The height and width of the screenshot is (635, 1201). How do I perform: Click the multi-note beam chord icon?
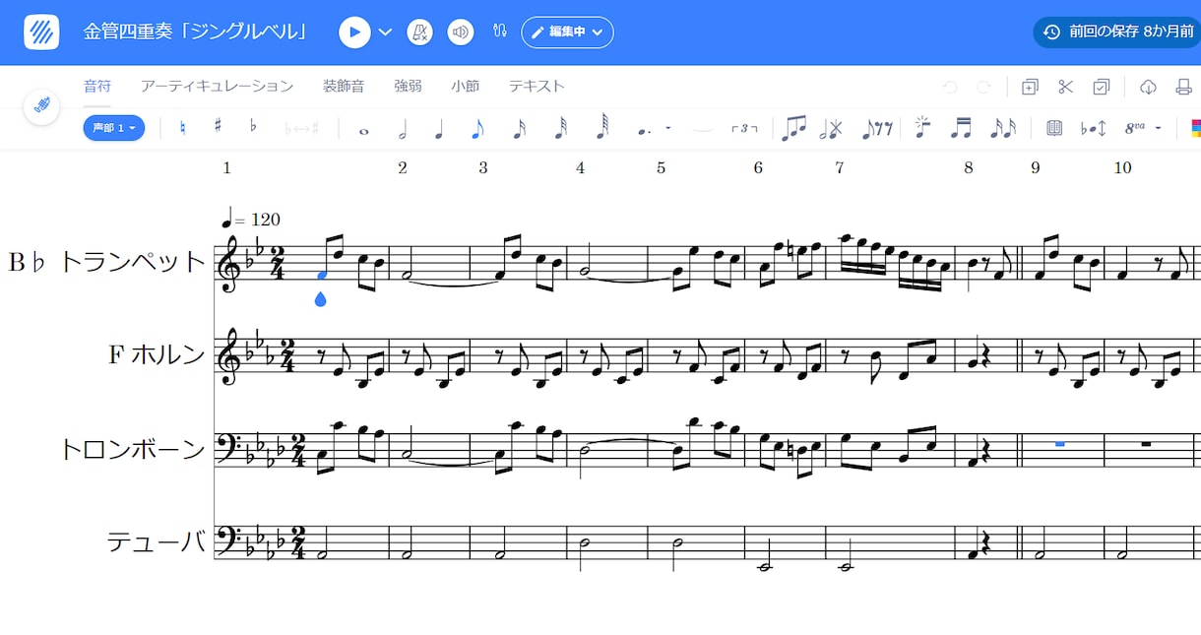coord(793,128)
